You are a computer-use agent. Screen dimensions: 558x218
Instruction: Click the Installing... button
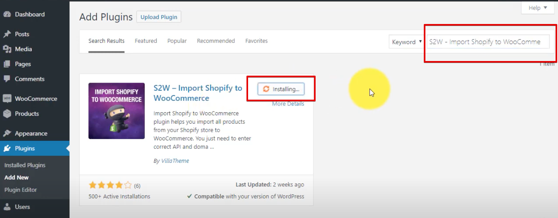pyautogui.click(x=281, y=89)
